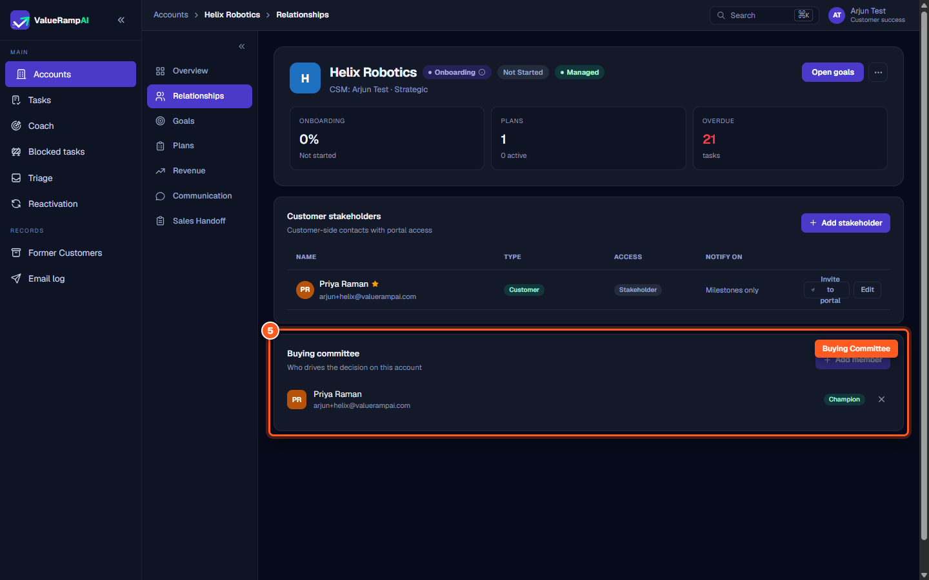Click the Customer type badge
This screenshot has height=580, width=929.
tap(524, 290)
